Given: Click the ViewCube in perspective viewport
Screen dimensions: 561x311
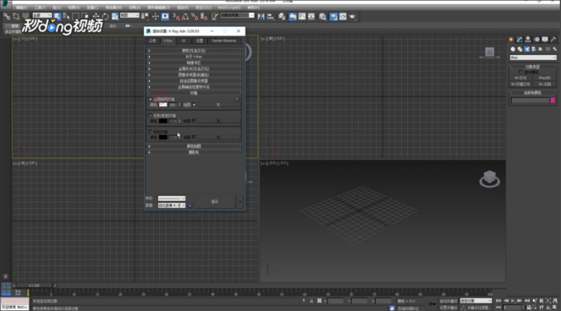Looking at the screenshot, I should click(x=489, y=178).
